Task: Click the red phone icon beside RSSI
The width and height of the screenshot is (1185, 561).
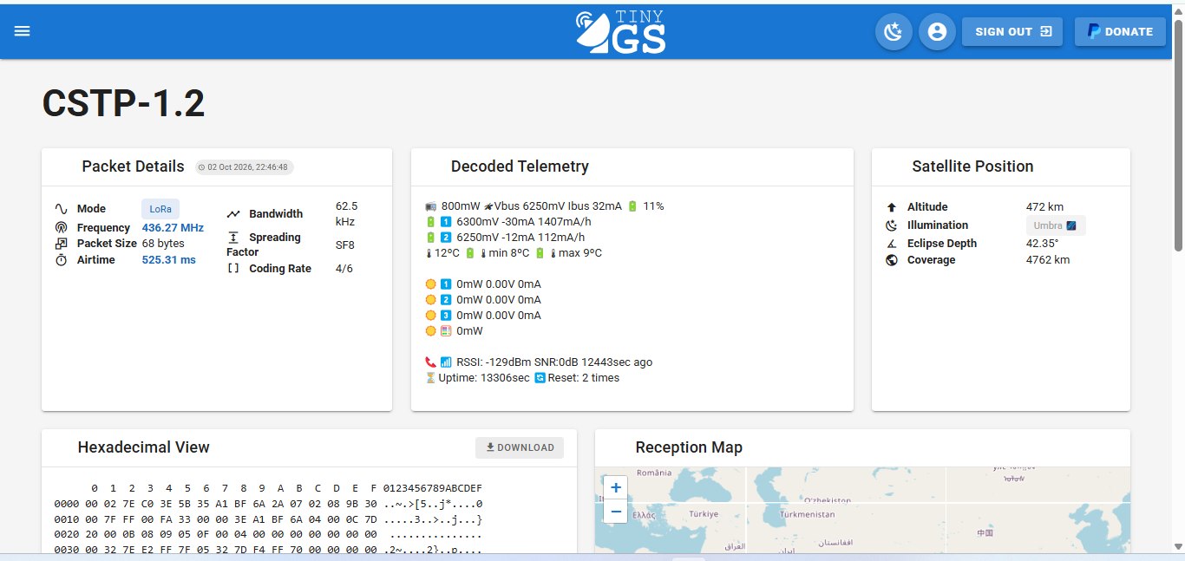Action: (x=431, y=362)
